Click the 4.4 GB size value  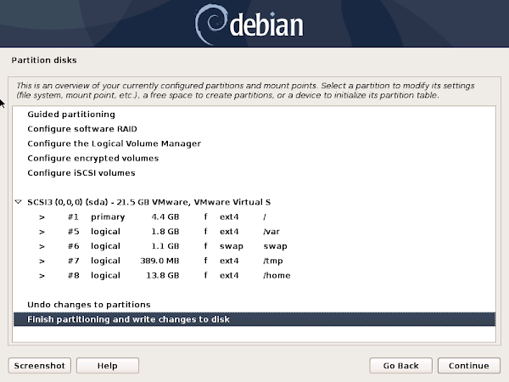[165, 217]
